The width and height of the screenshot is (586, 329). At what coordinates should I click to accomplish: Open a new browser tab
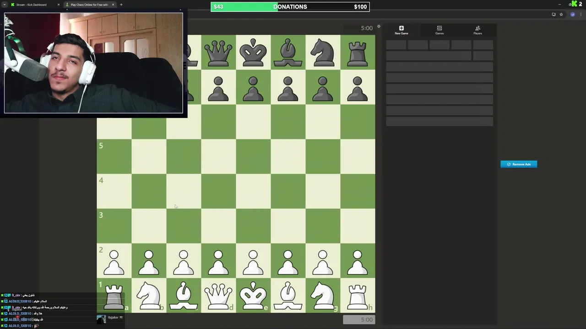[x=121, y=5]
